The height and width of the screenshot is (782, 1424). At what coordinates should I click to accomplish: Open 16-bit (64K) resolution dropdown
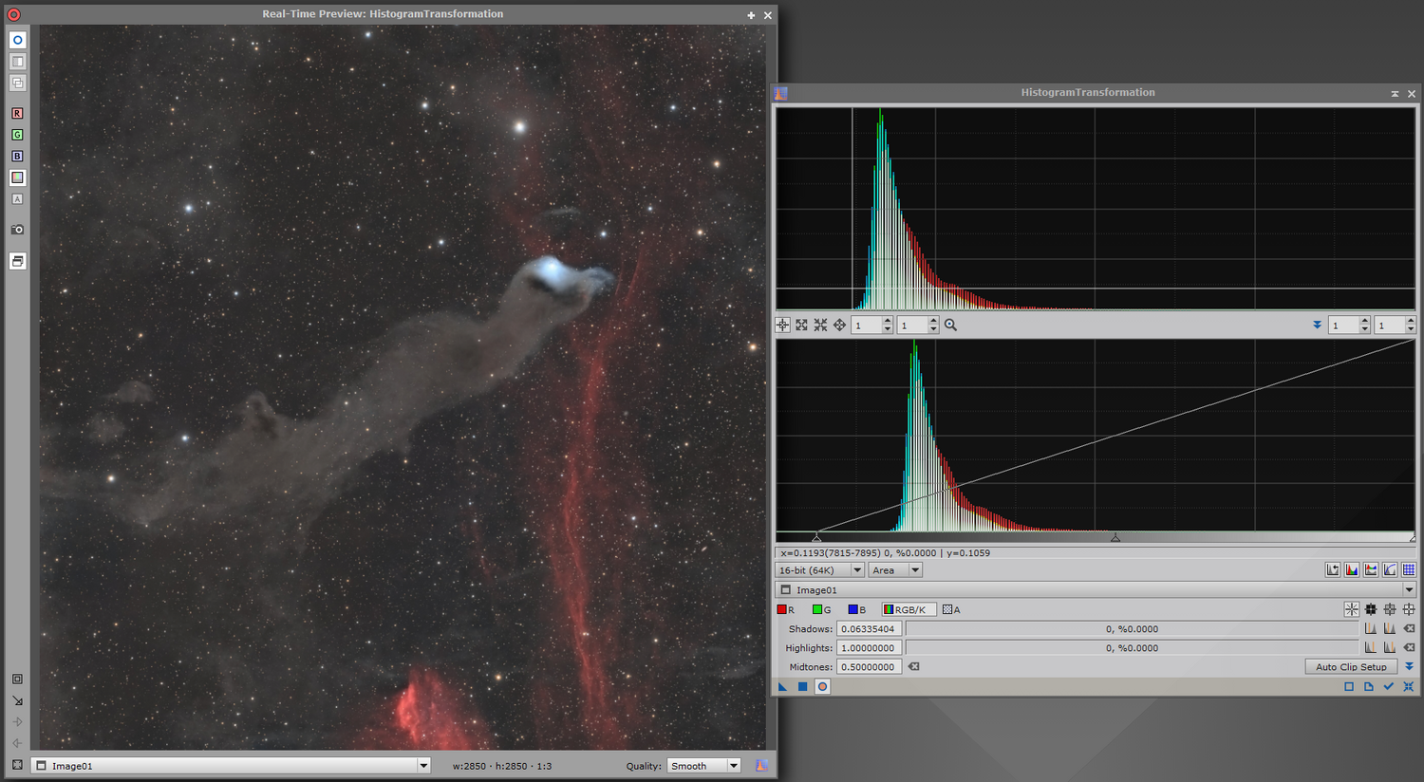[820, 570]
